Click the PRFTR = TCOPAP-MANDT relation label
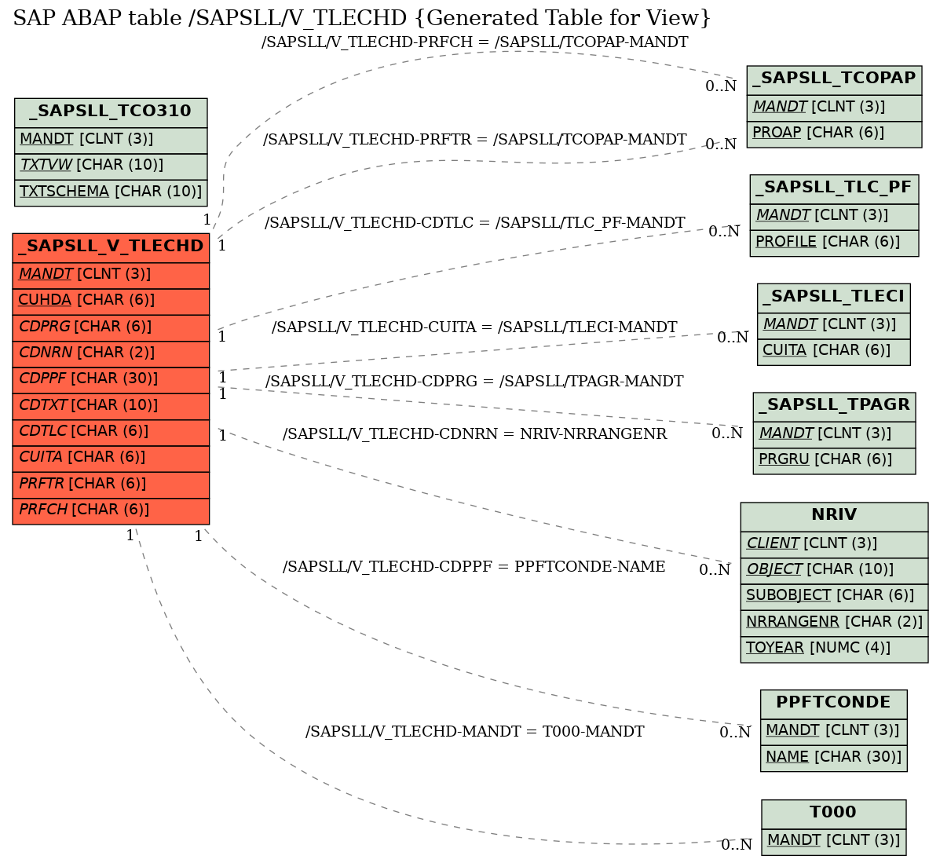This screenshot has width=940, height=863. tap(475, 140)
